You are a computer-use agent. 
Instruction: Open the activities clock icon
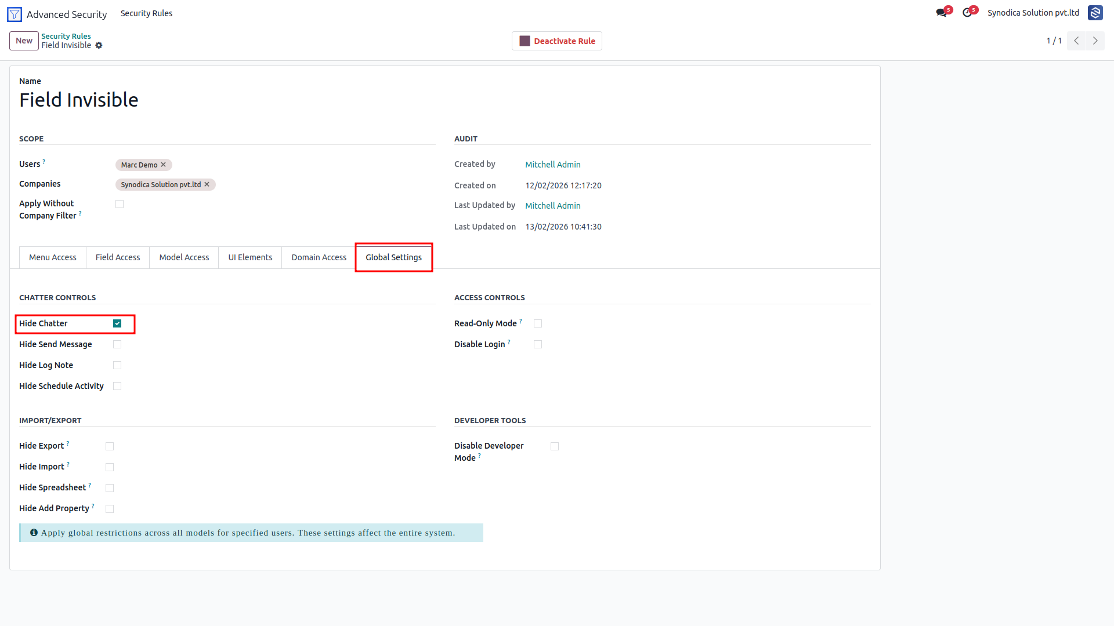coord(967,13)
